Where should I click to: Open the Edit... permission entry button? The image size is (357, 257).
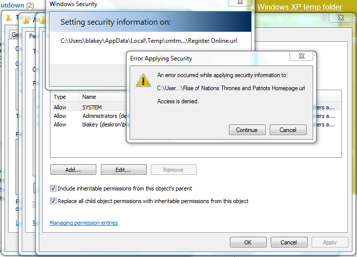[123, 170]
